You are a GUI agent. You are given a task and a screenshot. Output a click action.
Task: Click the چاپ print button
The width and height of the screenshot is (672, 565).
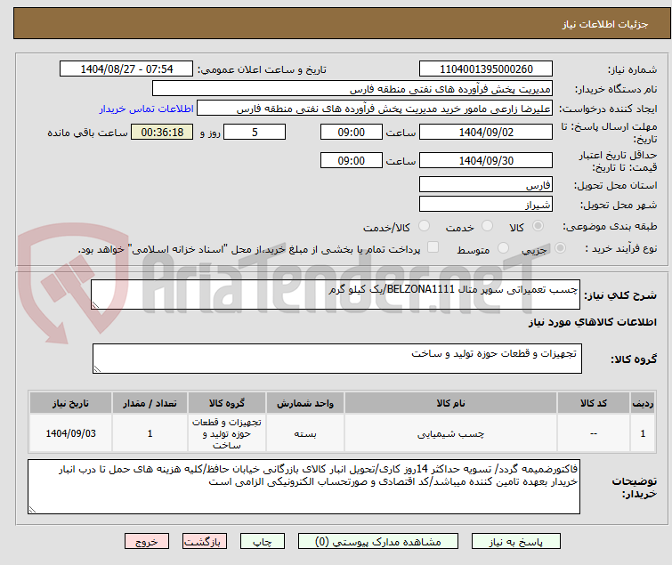[263, 542]
